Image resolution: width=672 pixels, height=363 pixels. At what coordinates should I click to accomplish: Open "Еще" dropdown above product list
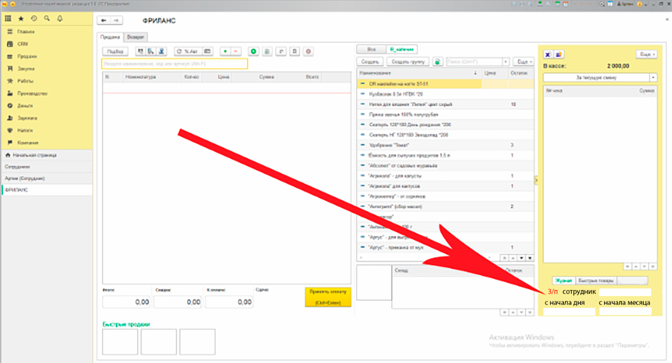coord(523,62)
